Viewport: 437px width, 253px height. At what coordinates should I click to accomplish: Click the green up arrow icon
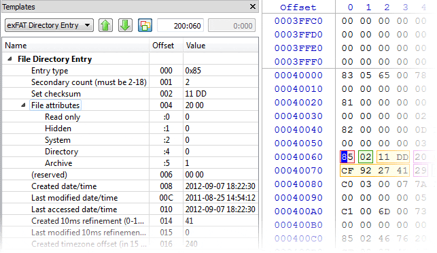pyautogui.click(x=105, y=25)
